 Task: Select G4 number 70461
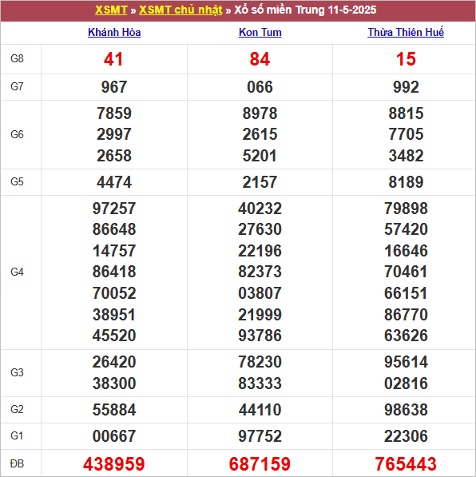pyautogui.click(x=406, y=272)
